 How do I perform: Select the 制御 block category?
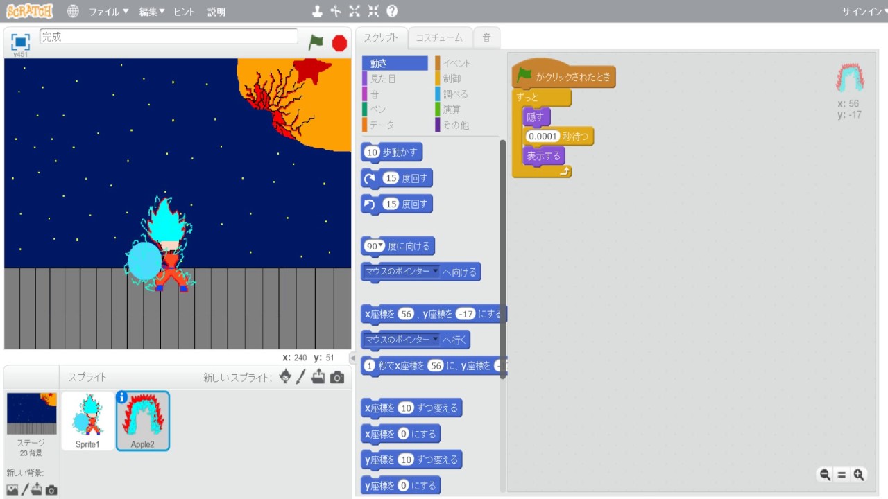coord(467,79)
